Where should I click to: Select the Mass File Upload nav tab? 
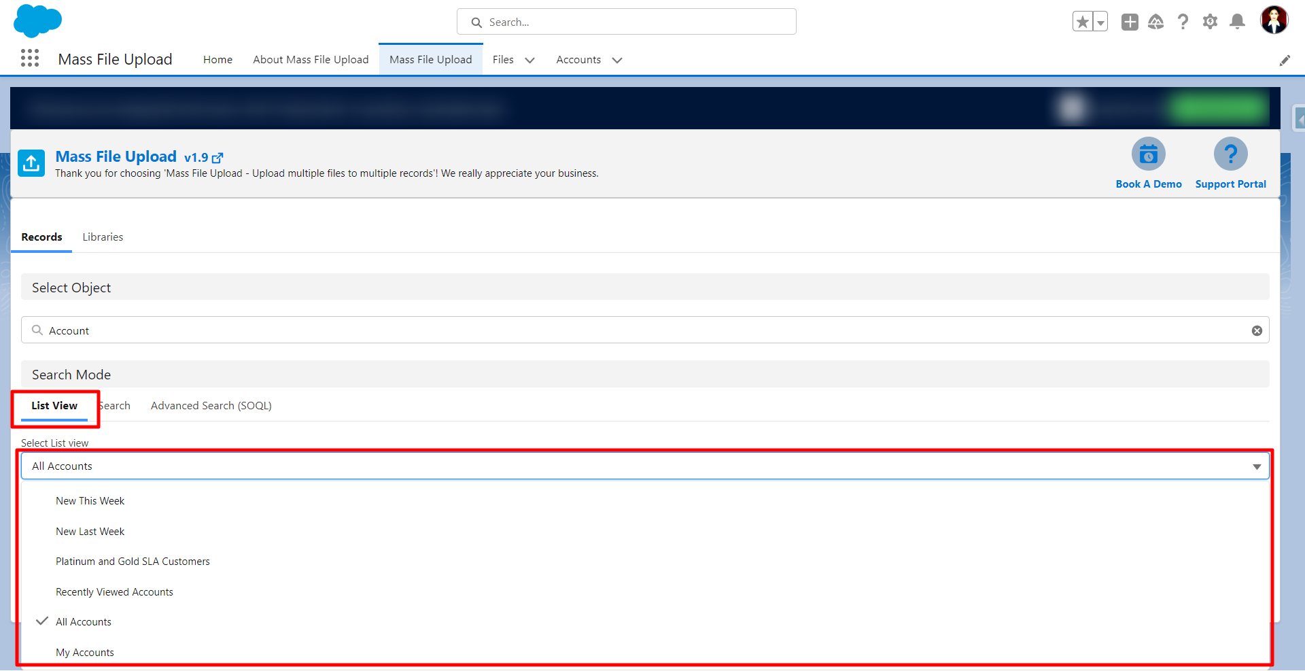(430, 60)
